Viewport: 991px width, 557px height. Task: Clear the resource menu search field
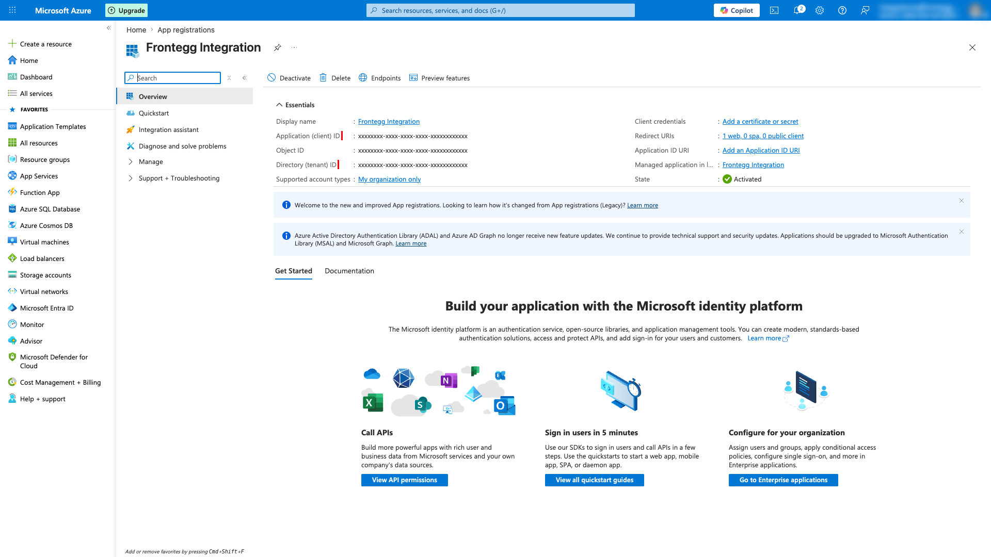pos(229,78)
